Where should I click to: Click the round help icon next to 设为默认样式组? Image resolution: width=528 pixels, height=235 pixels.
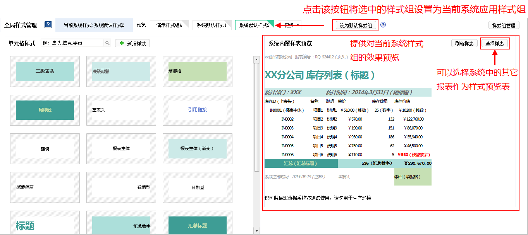(383, 25)
